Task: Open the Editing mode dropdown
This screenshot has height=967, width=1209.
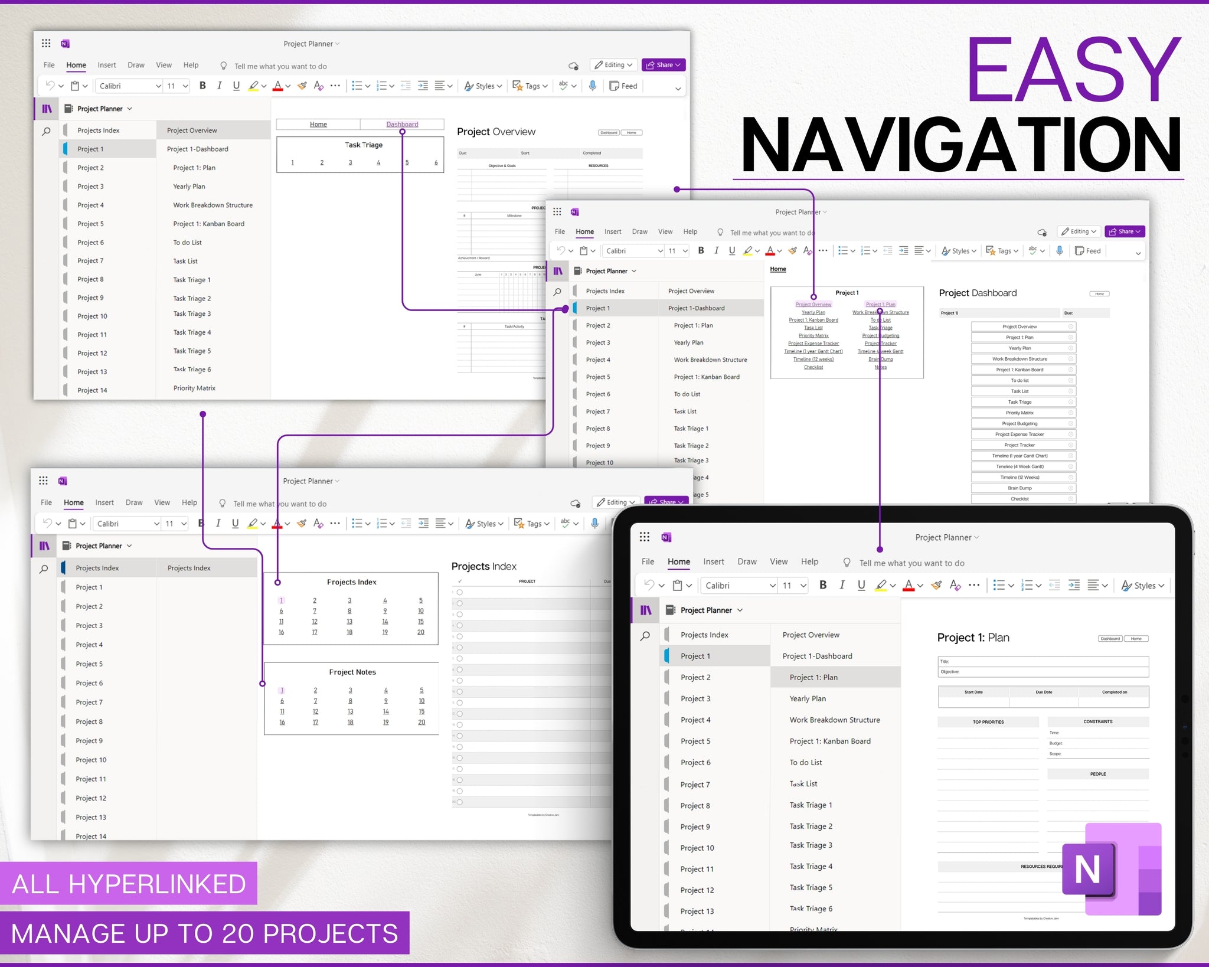Action: [x=613, y=65]
